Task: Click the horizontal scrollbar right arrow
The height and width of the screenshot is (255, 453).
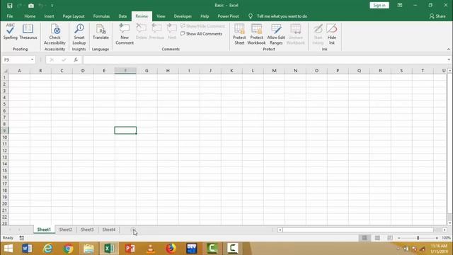Action: (x=445, y=229)
